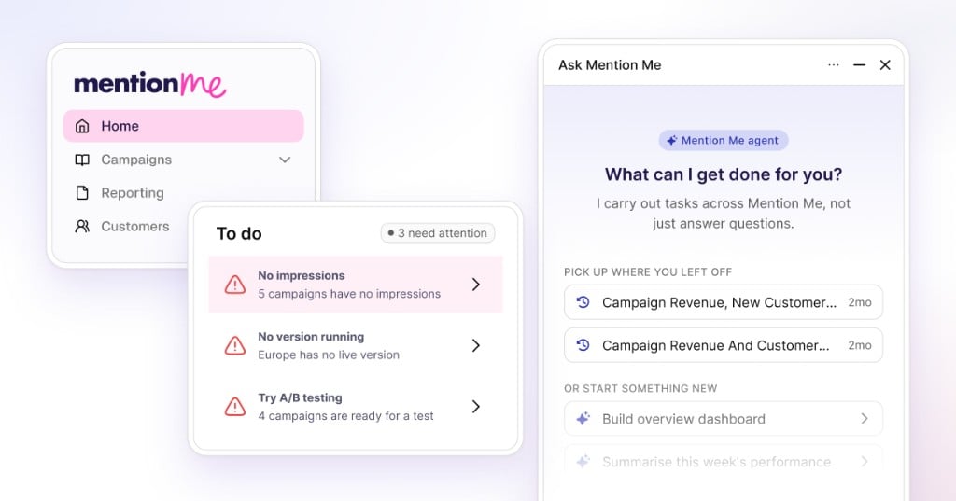956x501 pixels.
Task: Go to Reporting in the sidebar
Action: point(133,193)
